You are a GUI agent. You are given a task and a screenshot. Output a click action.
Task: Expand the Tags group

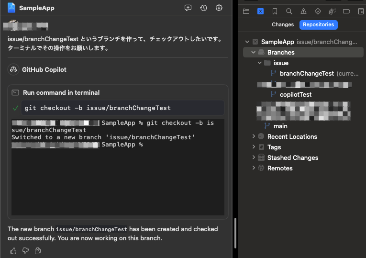pos(254,146)
